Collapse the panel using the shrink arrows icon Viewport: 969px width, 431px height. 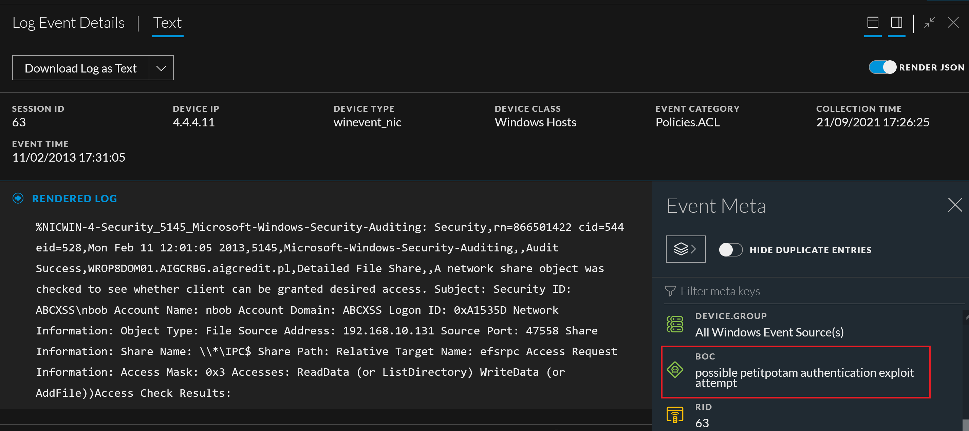pos(930,22)
